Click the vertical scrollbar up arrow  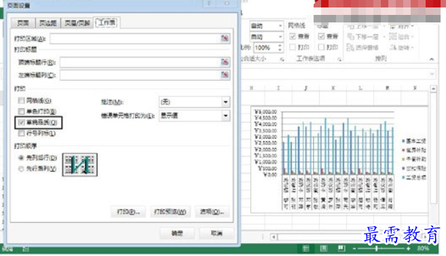point(433,89)
